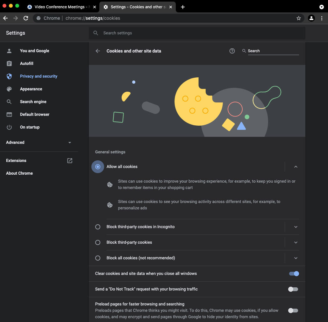
Task: Focus the Search settings field
Action: 197,33
